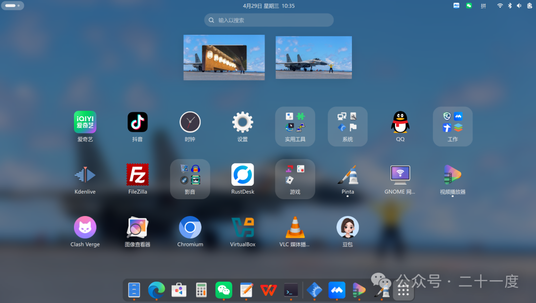The height and width of the screenshot is (303, 536).
Task: Switch to video player in the dock
Action: [x=359, y=290]
